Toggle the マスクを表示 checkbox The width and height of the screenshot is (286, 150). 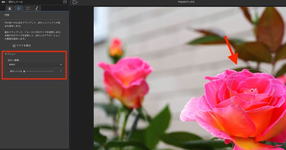(x=14, y=46)
